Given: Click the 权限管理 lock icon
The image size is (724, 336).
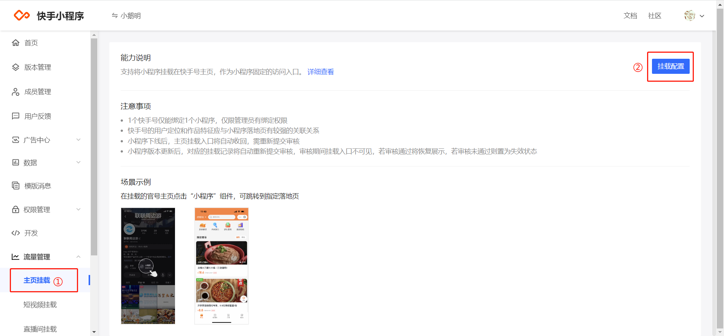Looking at the screenshot, I should point(15,209).
